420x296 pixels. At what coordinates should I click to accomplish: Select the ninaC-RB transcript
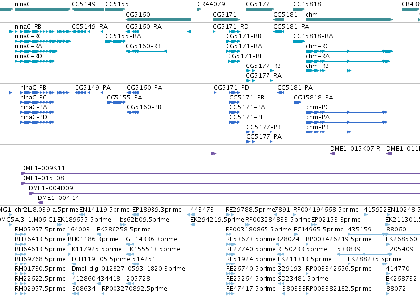[42, 32]
